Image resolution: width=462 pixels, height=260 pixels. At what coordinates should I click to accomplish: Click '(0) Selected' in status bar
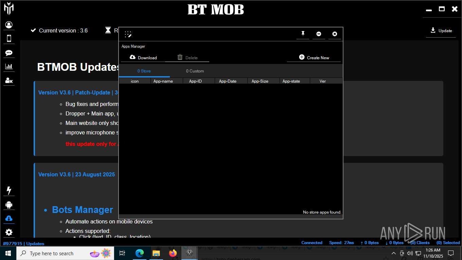448,243
